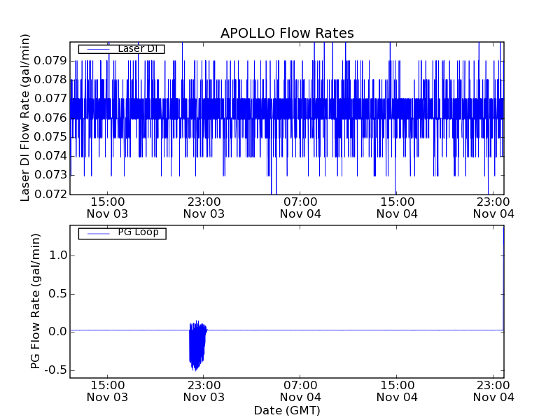This screenshot has width=560, height=420.
Task: Select the PG Loop legend label
Action: [x=138, y=232]
